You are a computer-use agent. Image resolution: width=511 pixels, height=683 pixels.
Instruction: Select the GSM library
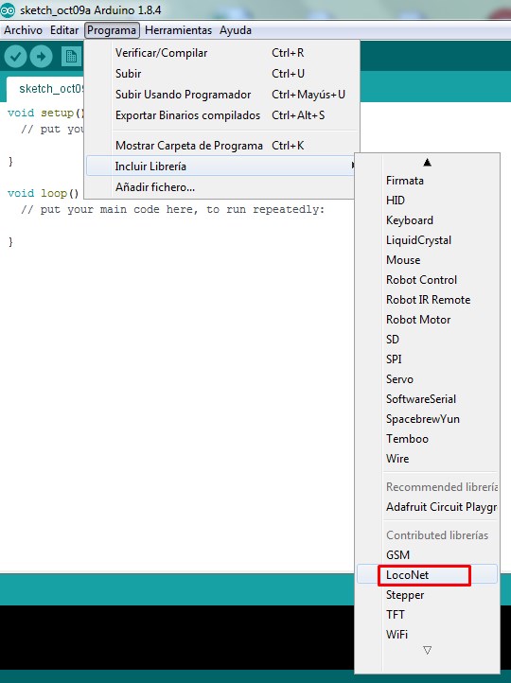point(427,555)
